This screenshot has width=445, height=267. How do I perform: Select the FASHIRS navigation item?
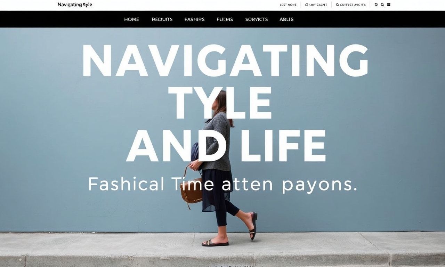[x=194, y=19]
